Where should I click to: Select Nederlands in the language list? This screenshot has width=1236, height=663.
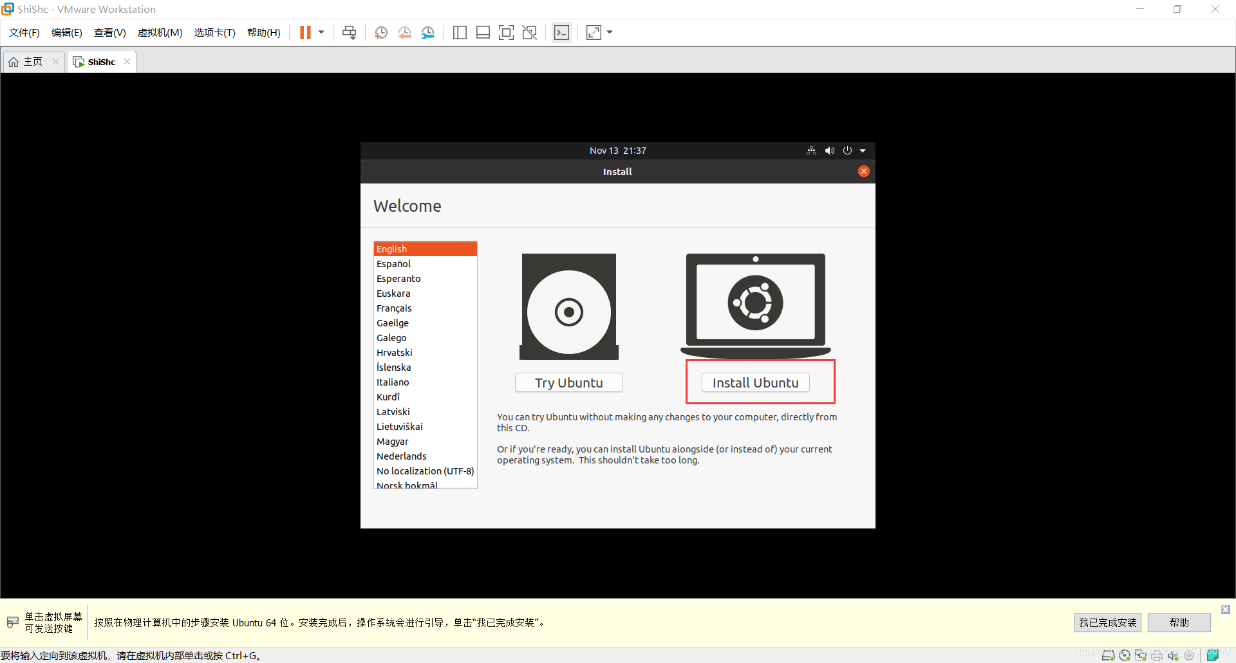(x=426, y=456)
